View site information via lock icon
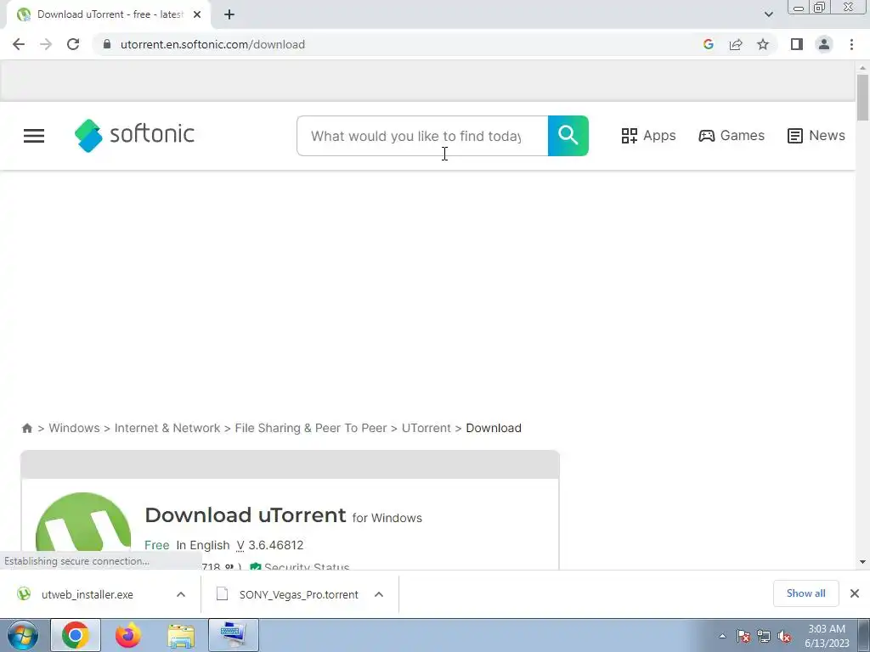870x652 pixels. tap(107, 44)
